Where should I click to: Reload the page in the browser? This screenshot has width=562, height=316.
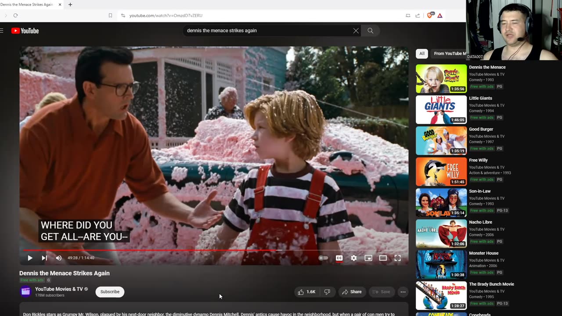click(15, 15)
